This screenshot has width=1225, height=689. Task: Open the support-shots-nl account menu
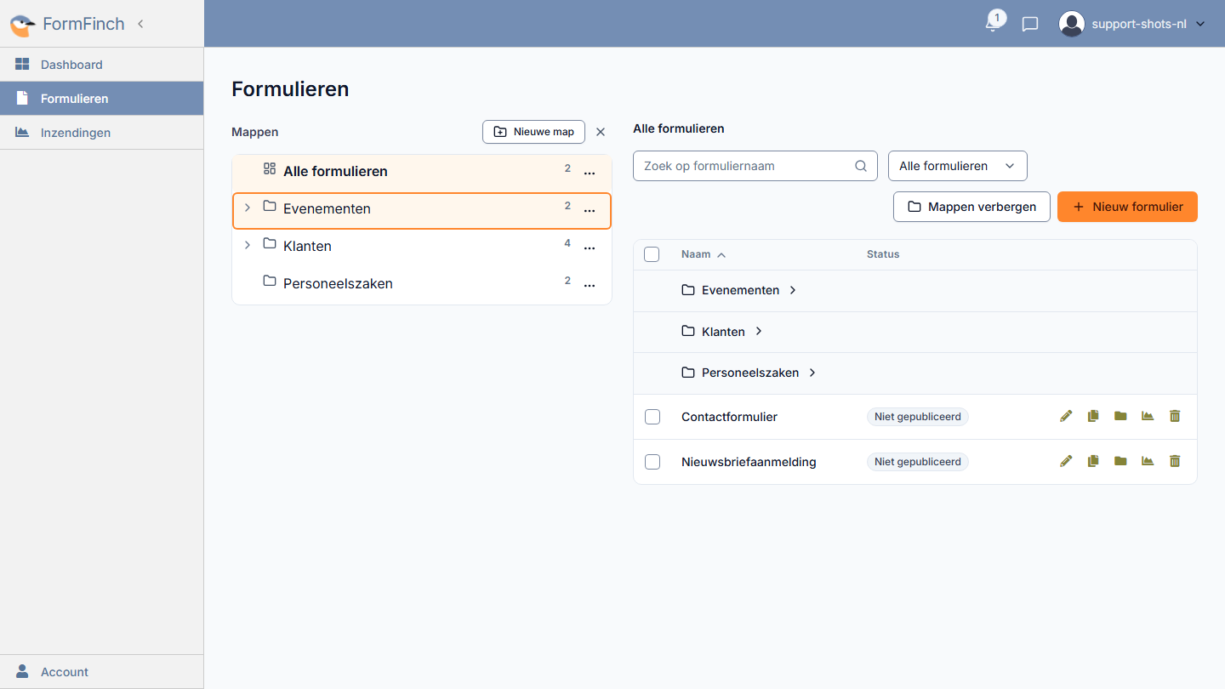[1132, 24]
